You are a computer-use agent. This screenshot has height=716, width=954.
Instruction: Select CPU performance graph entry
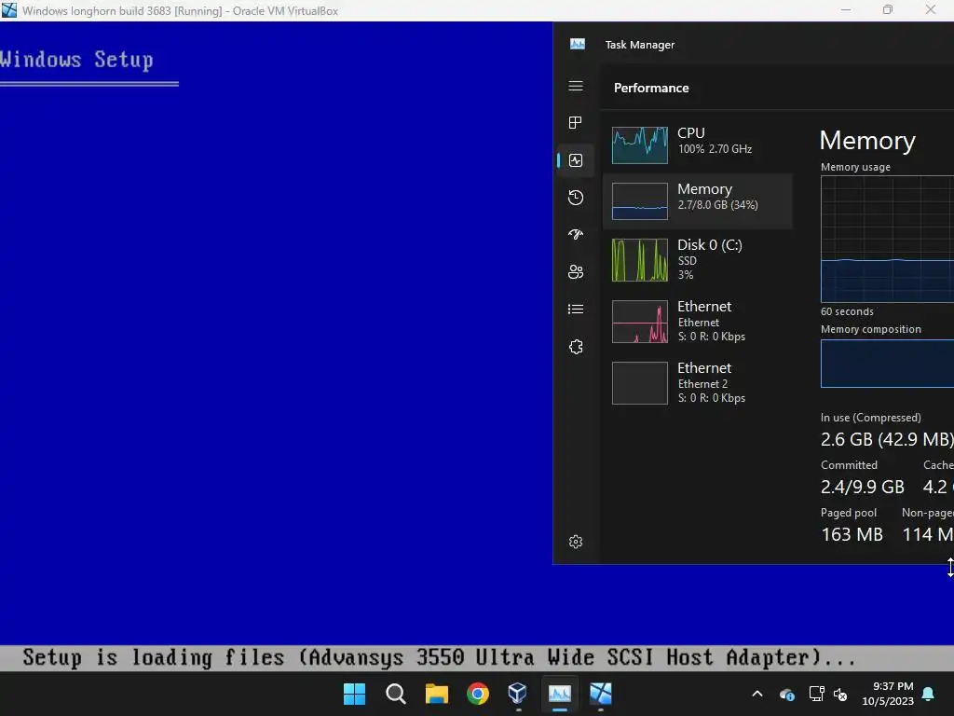(x=697, y=145)
